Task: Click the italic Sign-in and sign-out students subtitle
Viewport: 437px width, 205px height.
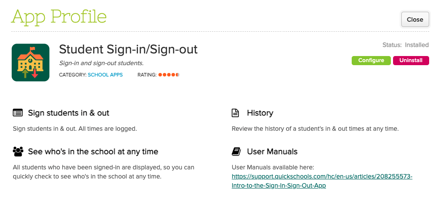Action: coord(101,63)
